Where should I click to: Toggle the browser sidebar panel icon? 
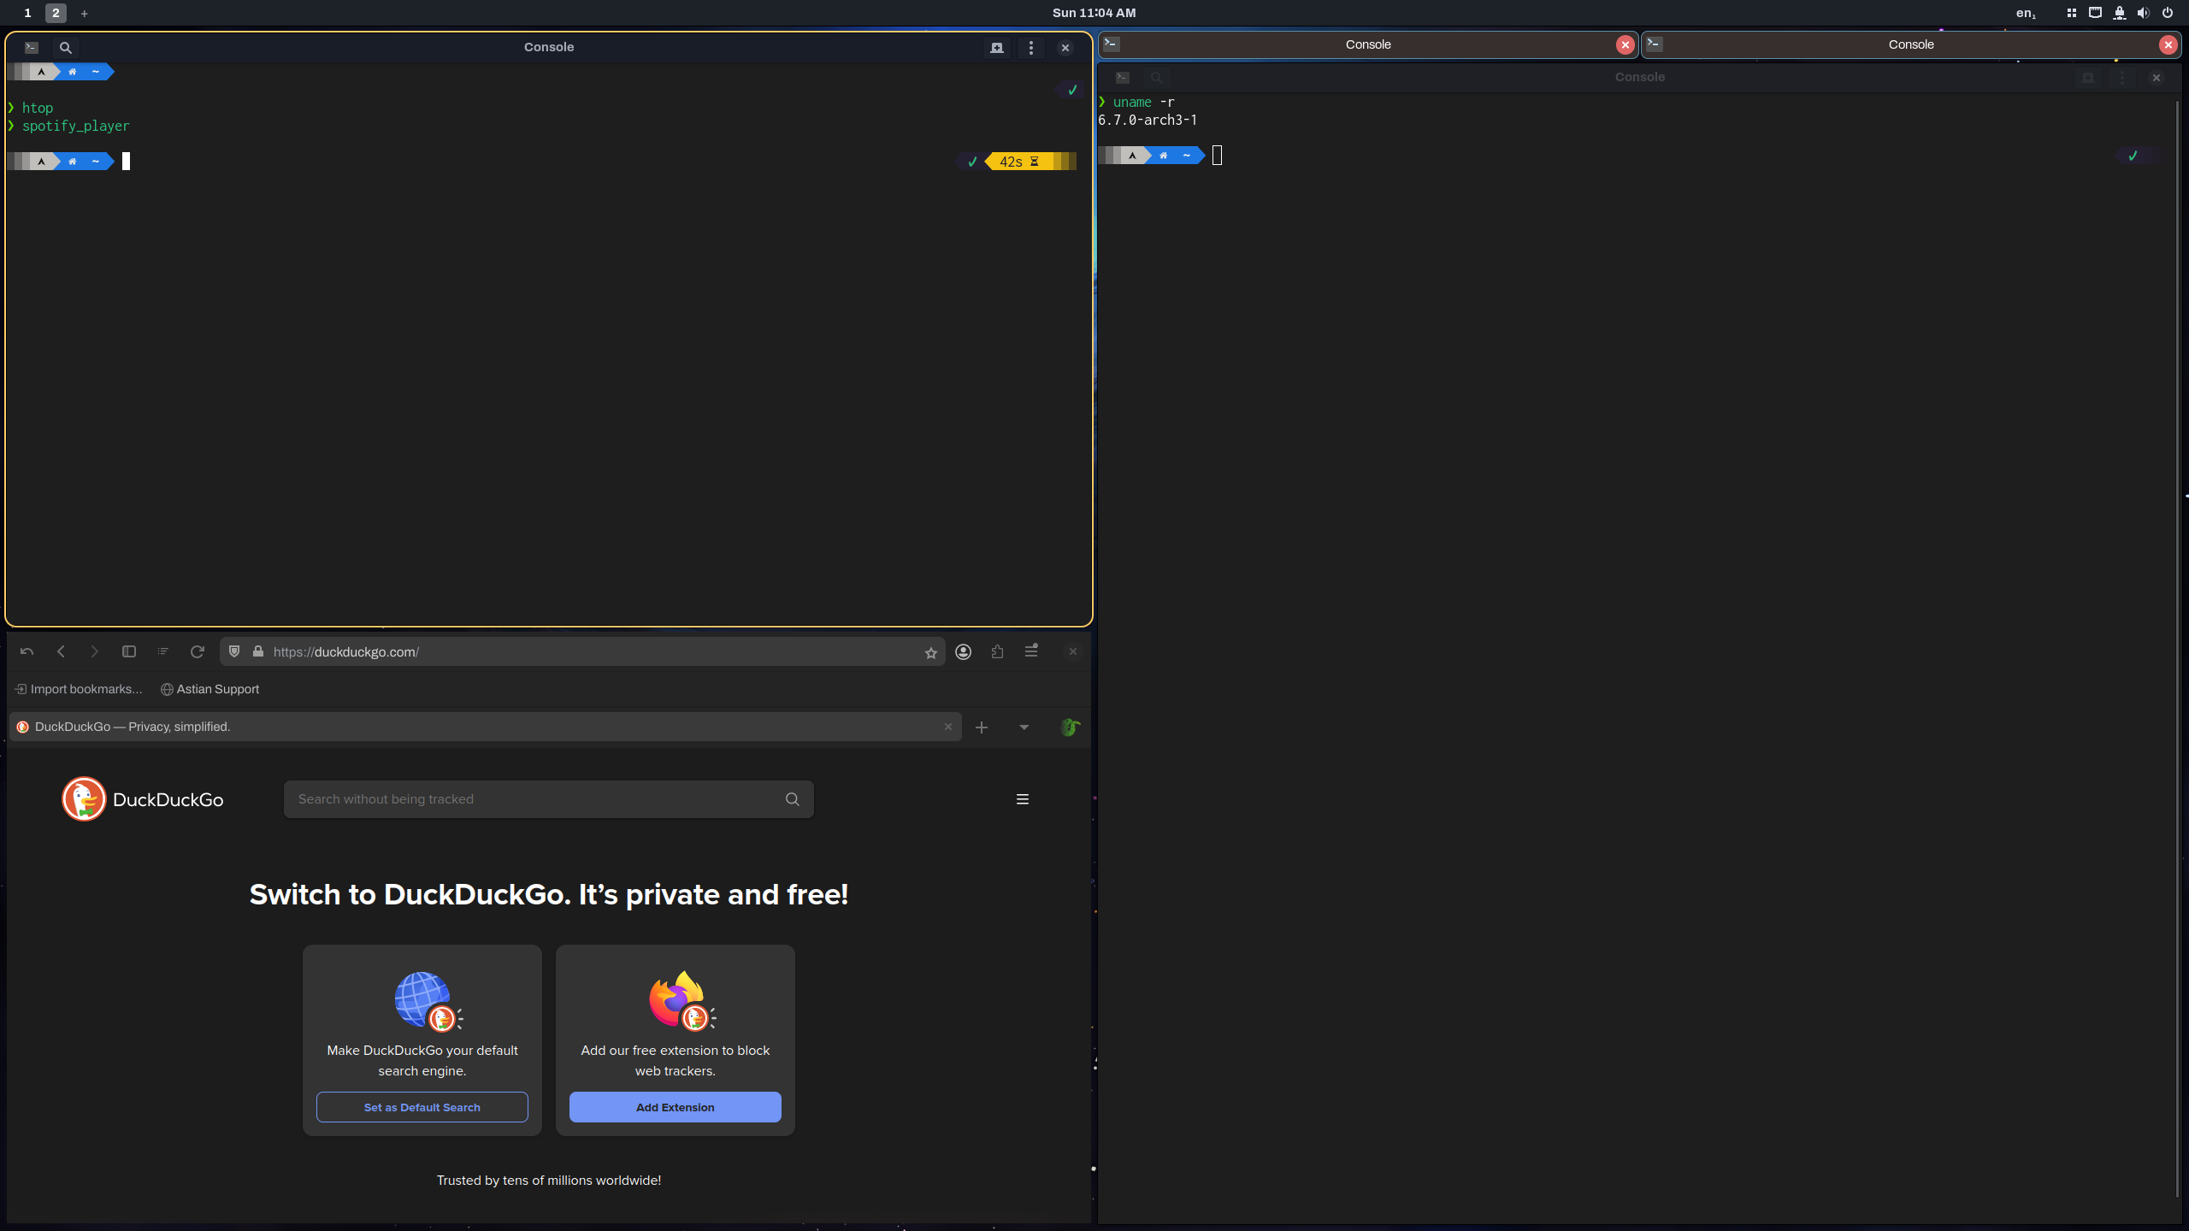coord(129,651)
